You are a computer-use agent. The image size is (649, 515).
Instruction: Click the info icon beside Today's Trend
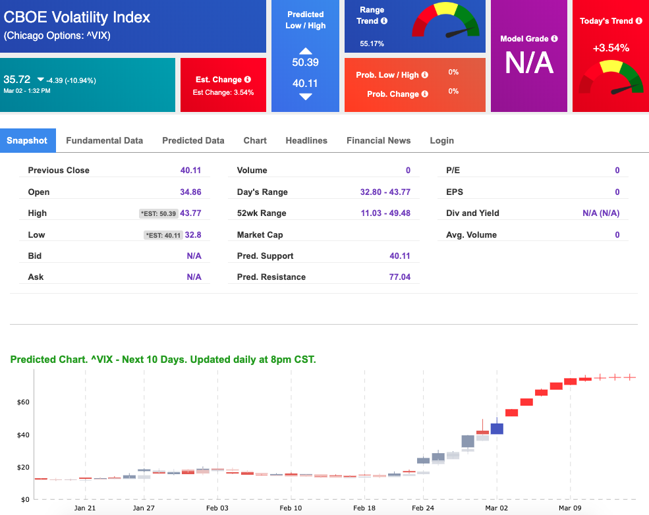pyautogui.click(x=638, y=20)
